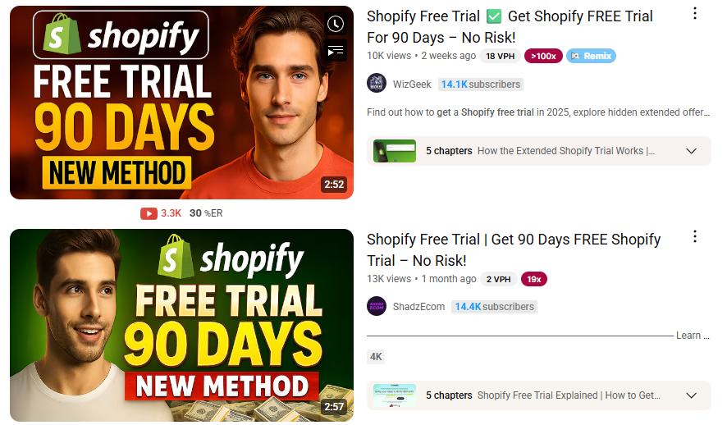Open title "Get 90 Days FREE Shopify Trial"
Viewport: 727px width, 425px height.
pos(514,249)
